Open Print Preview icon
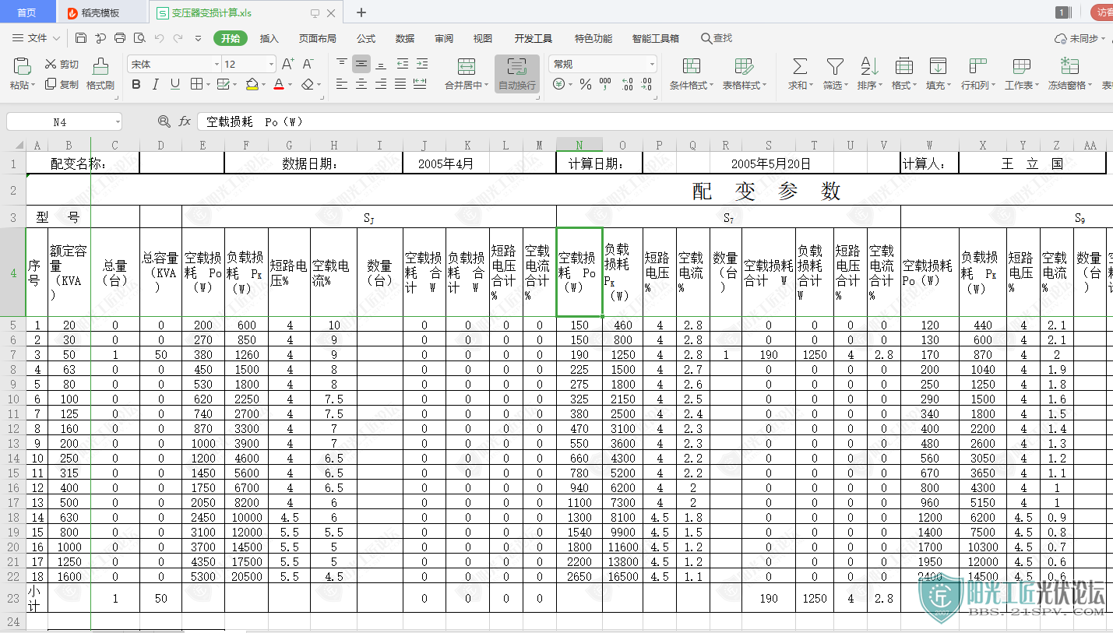This screenshot has width=1113, height=633. pos(139,38)
